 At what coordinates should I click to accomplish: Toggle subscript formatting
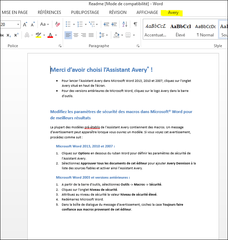click(9, 35)
